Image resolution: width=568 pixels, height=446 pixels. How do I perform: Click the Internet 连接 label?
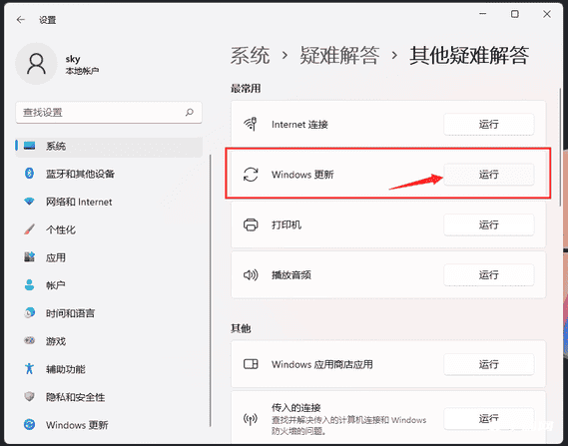point(299,125)
